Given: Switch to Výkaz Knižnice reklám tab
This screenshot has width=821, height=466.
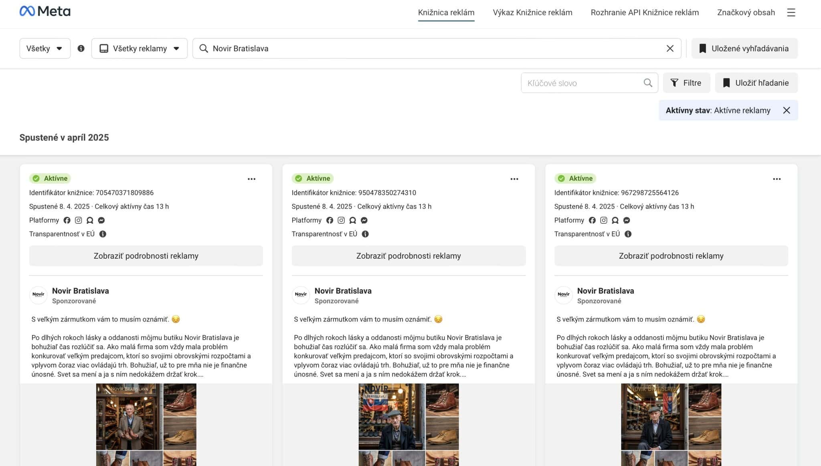Looking at the screenshot, I should point(532,12).
